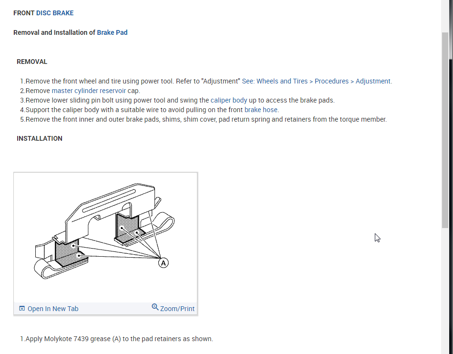Click removal step 5 about brake pads
Viewport: 453px width, 354px height.
[x=204, y=119]
